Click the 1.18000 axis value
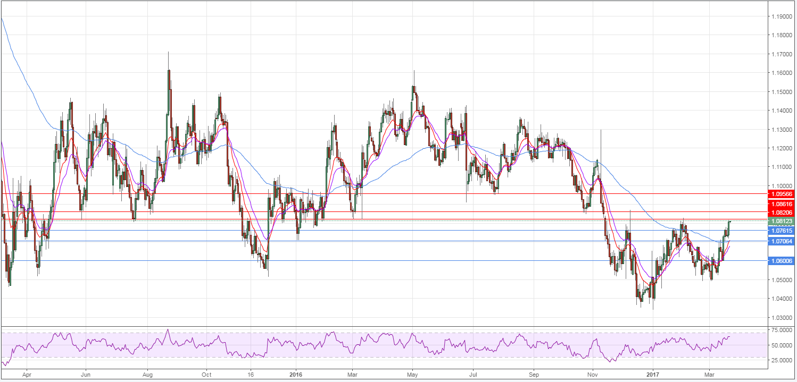797x382 pixels. [783, 35]
